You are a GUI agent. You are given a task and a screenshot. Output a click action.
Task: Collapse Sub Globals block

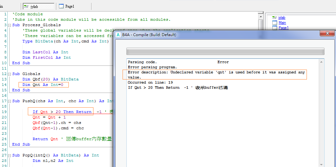tap(9, 74)
